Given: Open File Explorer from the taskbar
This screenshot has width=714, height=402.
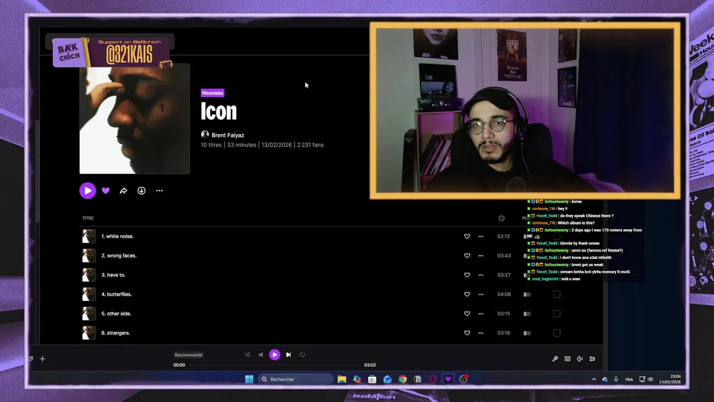Looking at the screenshot, I should (x=342, y=379).
